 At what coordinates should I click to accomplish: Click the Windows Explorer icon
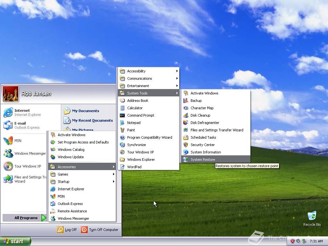(x=122, y=160)
